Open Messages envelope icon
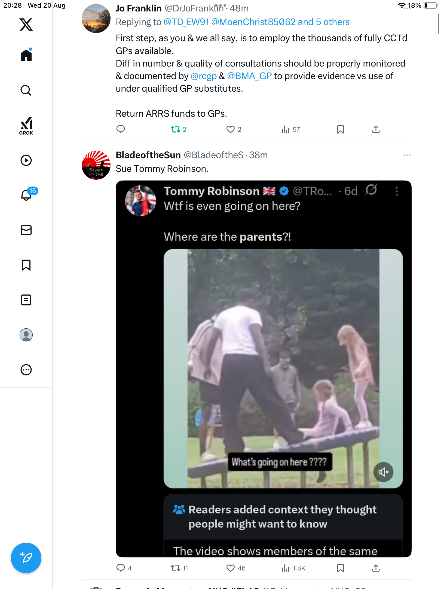The width and height of the screenshot is (441, 589). (26, 230)
